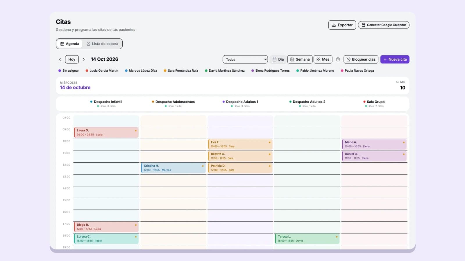Select Elena Rodríguez Torres in legend
The height and width of the screenshot is (261, 465).
(x=270, y=70)
